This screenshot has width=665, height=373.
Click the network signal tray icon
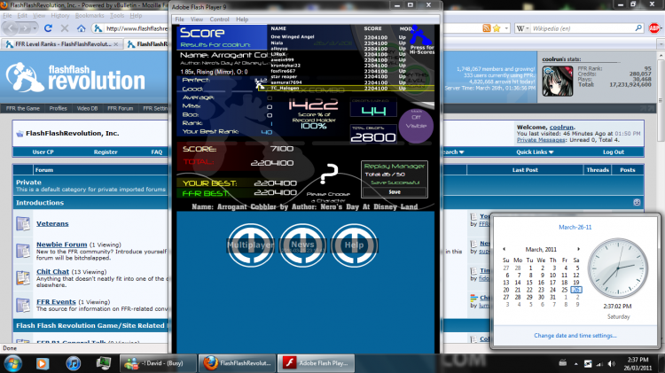point(599,363)
